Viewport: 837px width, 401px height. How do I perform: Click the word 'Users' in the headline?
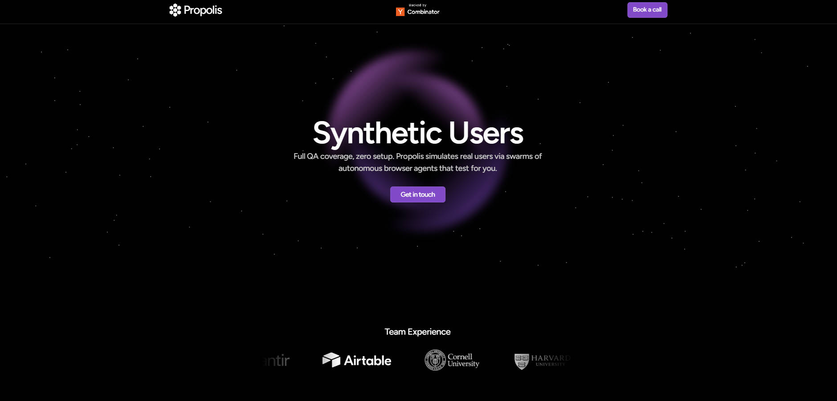tap(486, 133)
